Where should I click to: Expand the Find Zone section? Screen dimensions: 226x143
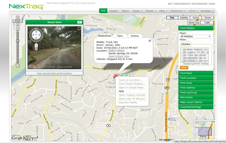196,83
